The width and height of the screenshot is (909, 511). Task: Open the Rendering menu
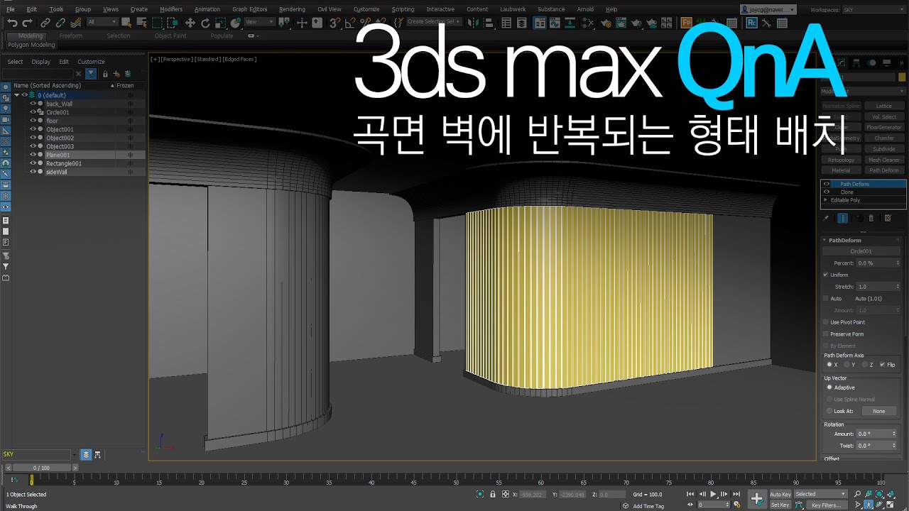tap(292, 9)
